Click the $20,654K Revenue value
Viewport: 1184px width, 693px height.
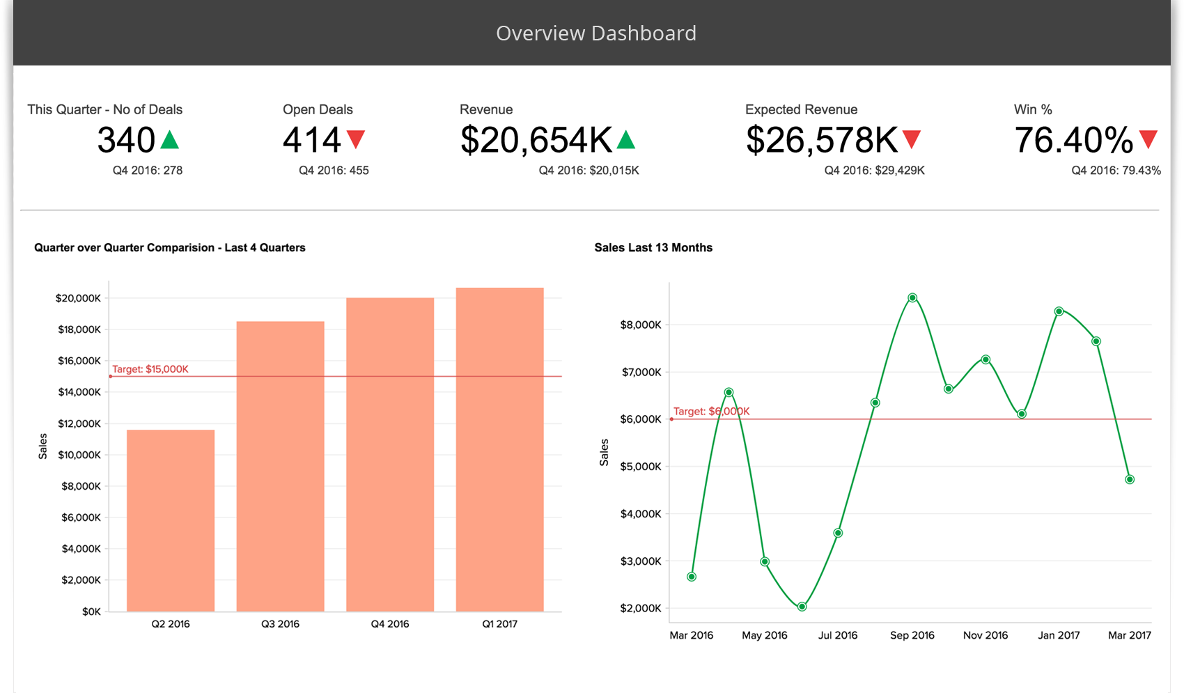(x=536, y=140)
